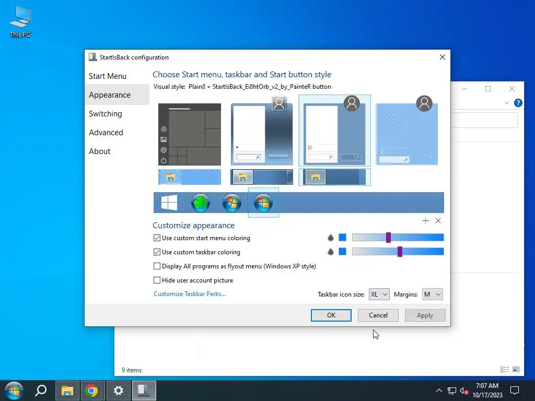Show hidden tray icons chevron
This screenshot has width=535, height=401.
tap(439, 391)
